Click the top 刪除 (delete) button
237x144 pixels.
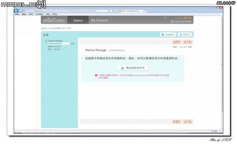pyautogui.click(x=177, y=42)
